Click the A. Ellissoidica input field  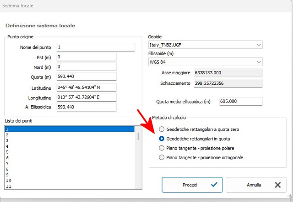pyautogui.click(x=87, y=107)
